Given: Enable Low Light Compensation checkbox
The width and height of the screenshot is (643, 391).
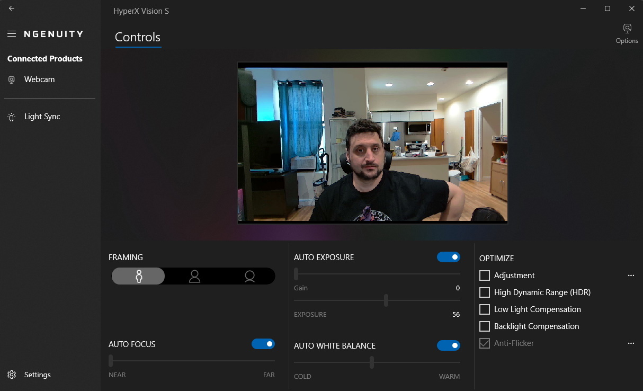Looking at the screenshot, I should tap(485, 309).
